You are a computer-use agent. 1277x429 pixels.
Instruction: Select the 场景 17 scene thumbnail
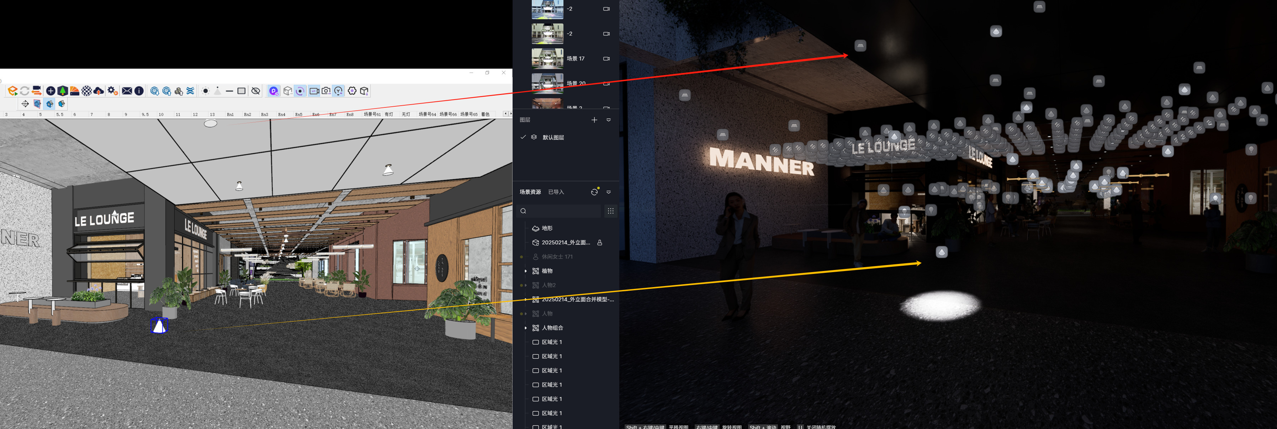point(547,59)
